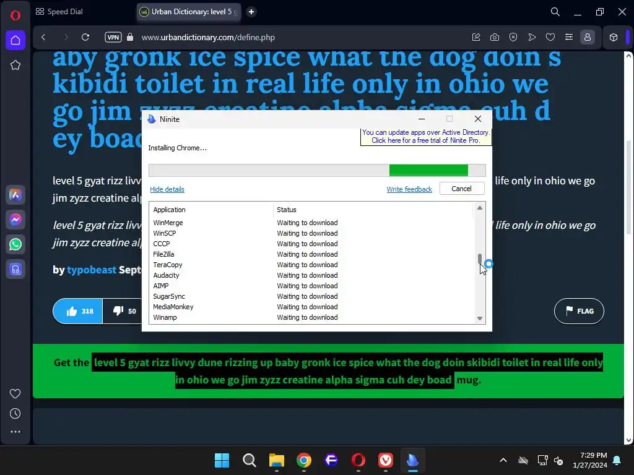This screenshot has height=475, width=634.
Task: Select the WinMerge row
Action: 311,223
